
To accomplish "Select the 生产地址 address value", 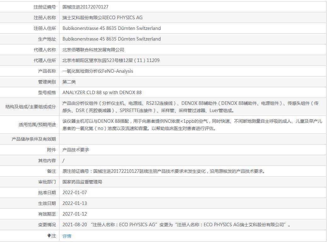I will point(112,39).
